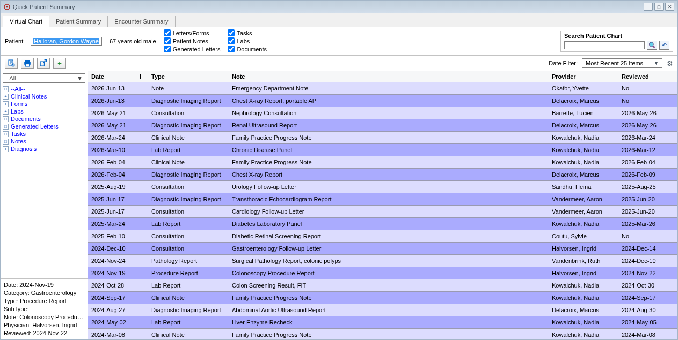The image size is (678, 340).
Task: Select Tasks in the category tree
Action: pos(18,134)
